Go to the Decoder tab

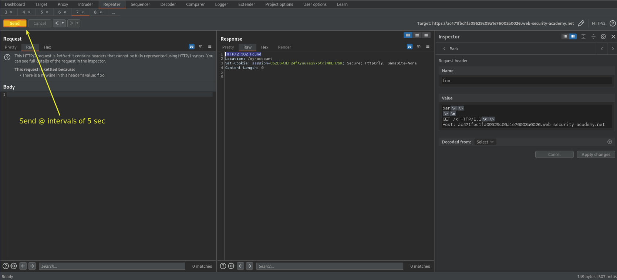click(x=168, y=4)
